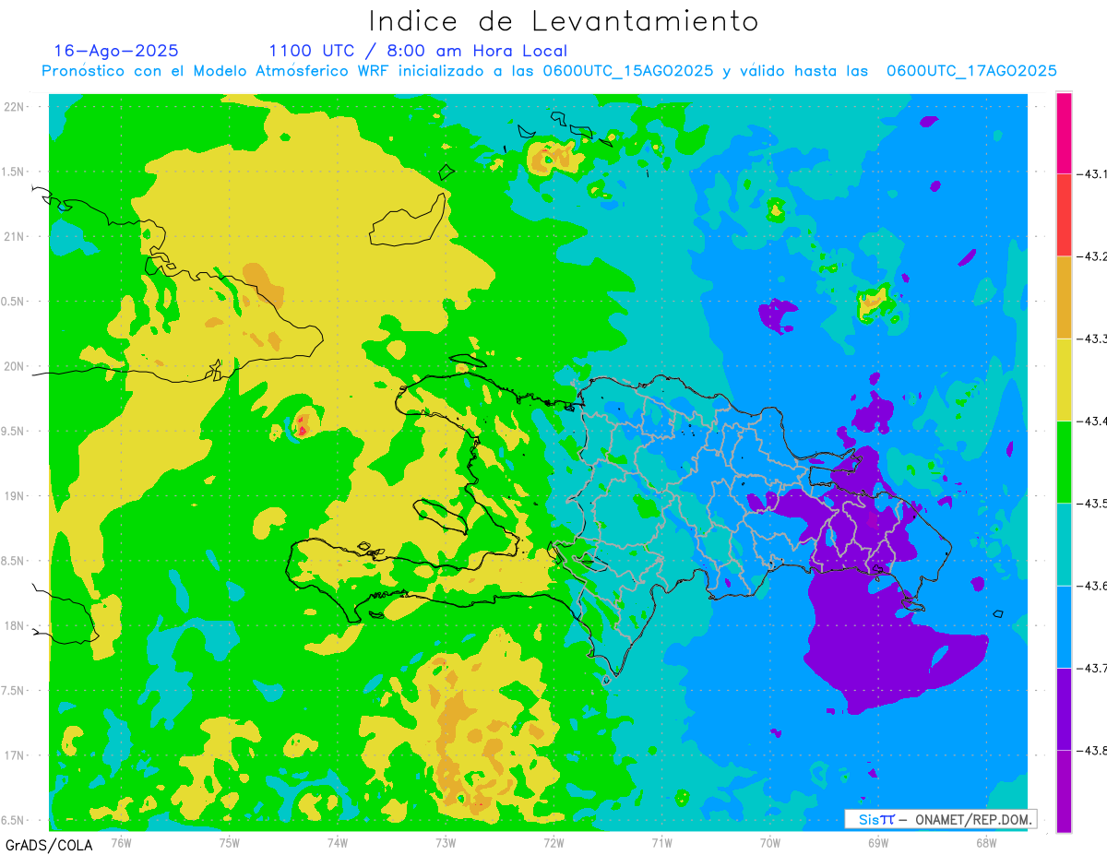The height and width of the screenshot is (855, 1107).
Task: Click the color bar value "-43.7"
Action: click(1091, 669)
